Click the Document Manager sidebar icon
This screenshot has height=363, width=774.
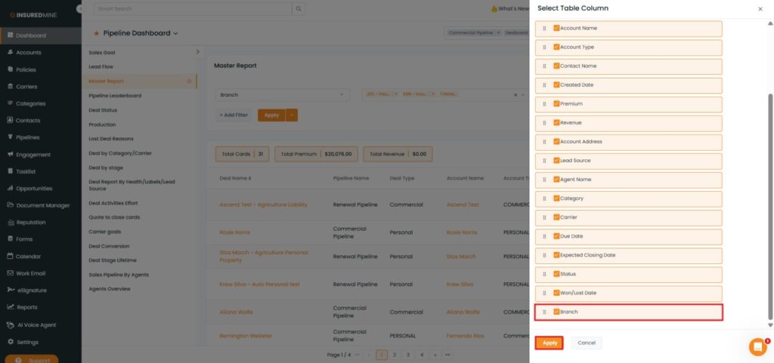click(10, 205)
